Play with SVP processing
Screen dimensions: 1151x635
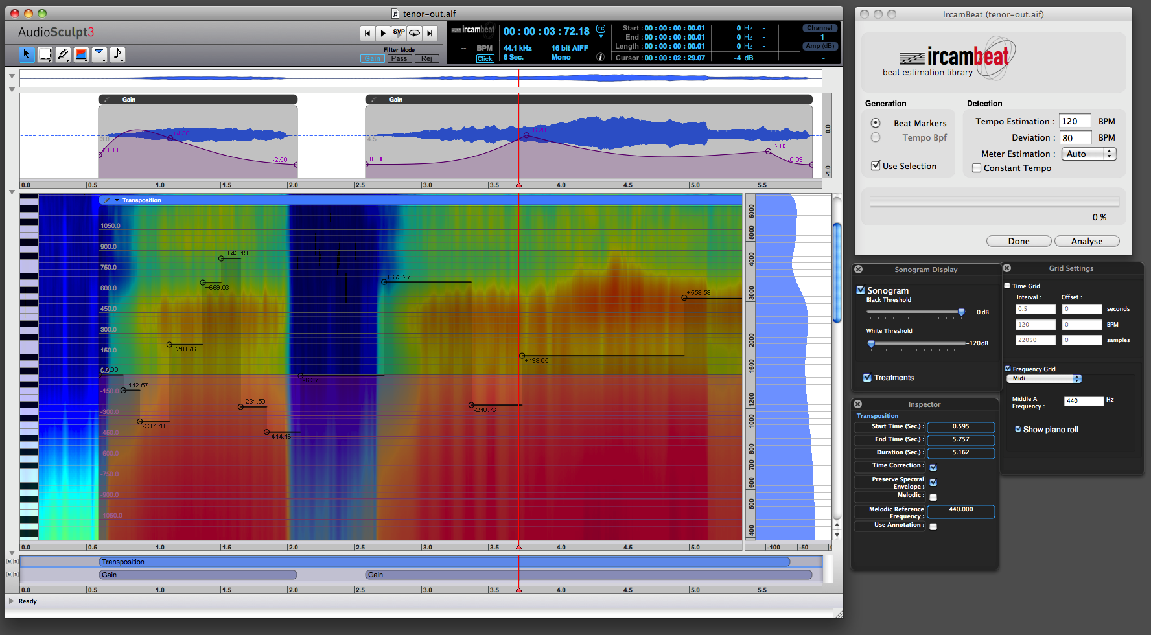[399, 33]
